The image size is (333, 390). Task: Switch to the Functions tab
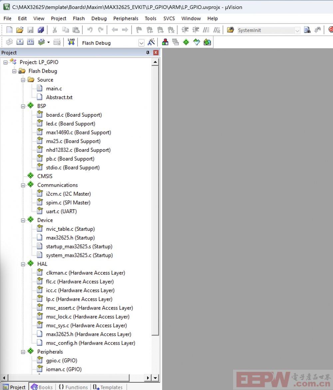[x=73, y=387]
